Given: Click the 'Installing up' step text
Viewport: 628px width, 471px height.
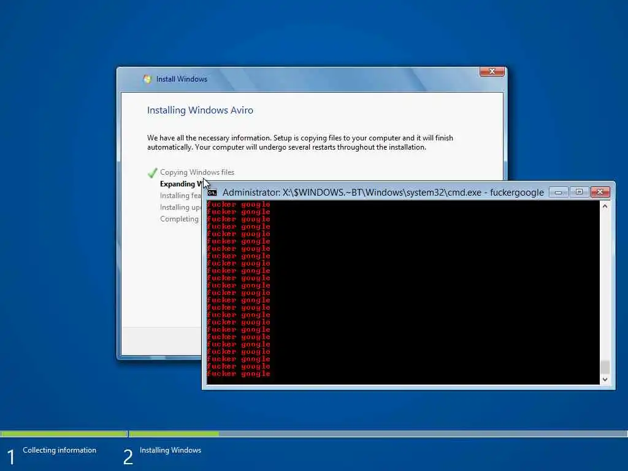Looking at the screenshot, I should (180, 207).
